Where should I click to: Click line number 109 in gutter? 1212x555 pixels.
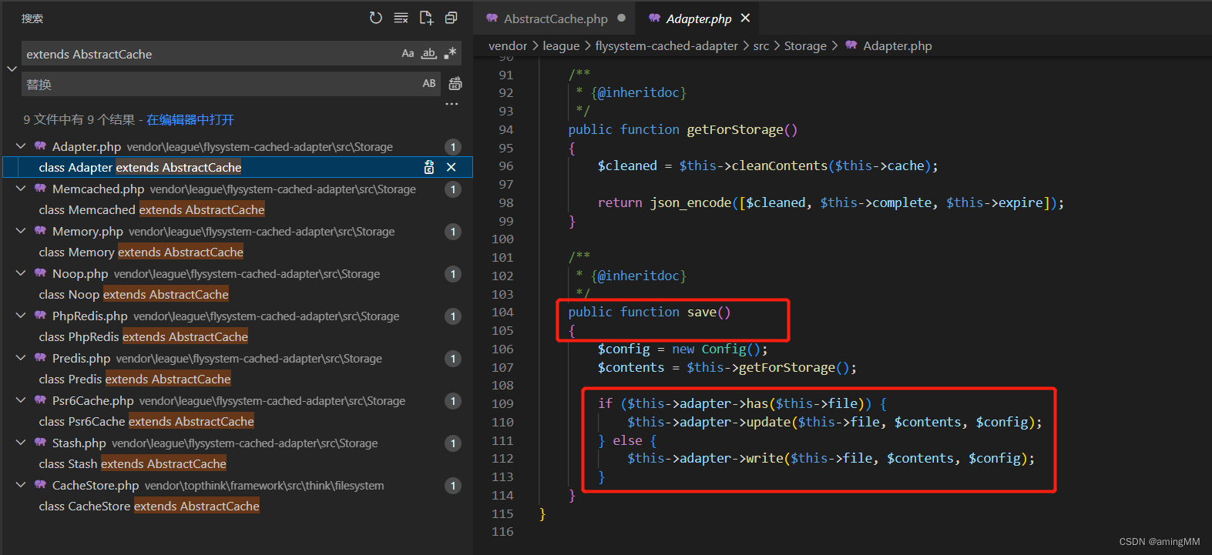click(502, 403)
